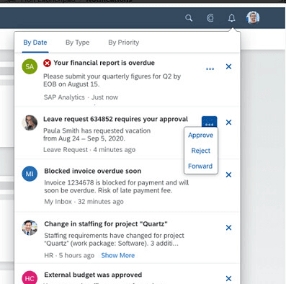Dismiss the blocked invoice notification
Viewport: 286px width, 284px height.
click(x=228, y=174)
